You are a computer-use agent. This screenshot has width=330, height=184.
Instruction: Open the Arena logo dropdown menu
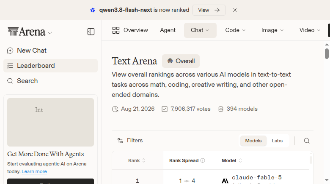[x=30, y=32]
